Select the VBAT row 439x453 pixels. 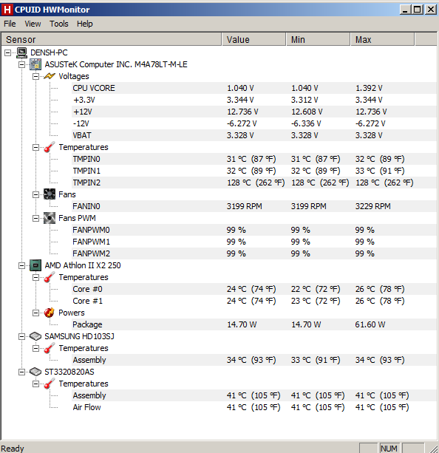[254, 135]
